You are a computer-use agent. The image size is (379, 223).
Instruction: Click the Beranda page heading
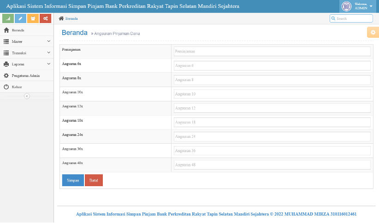[x=74, y=33]
